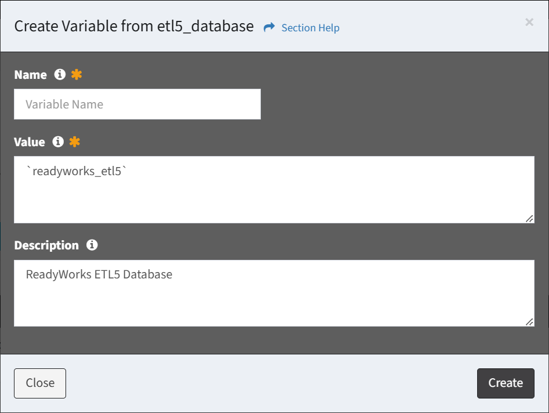
Task: Click the Description field label
Action: [x=46, y=245]
